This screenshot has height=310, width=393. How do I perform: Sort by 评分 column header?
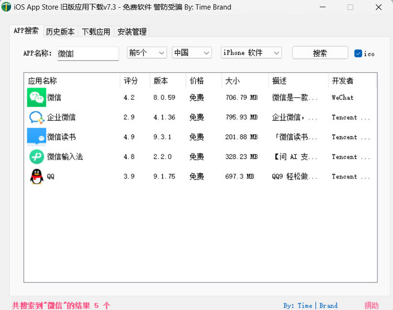click(x=135, y=81)
